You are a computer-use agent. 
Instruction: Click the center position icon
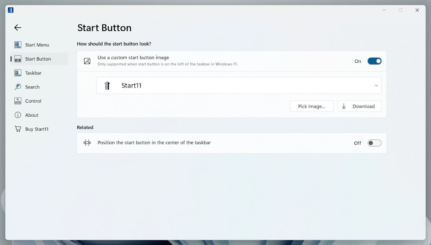tap(87, 143)
